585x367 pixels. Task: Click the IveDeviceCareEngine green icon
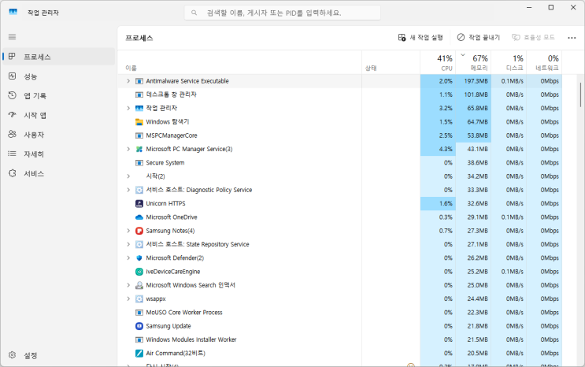[x=139, y=272]
